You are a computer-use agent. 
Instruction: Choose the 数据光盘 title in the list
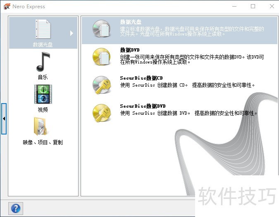(x=131, y=22)
